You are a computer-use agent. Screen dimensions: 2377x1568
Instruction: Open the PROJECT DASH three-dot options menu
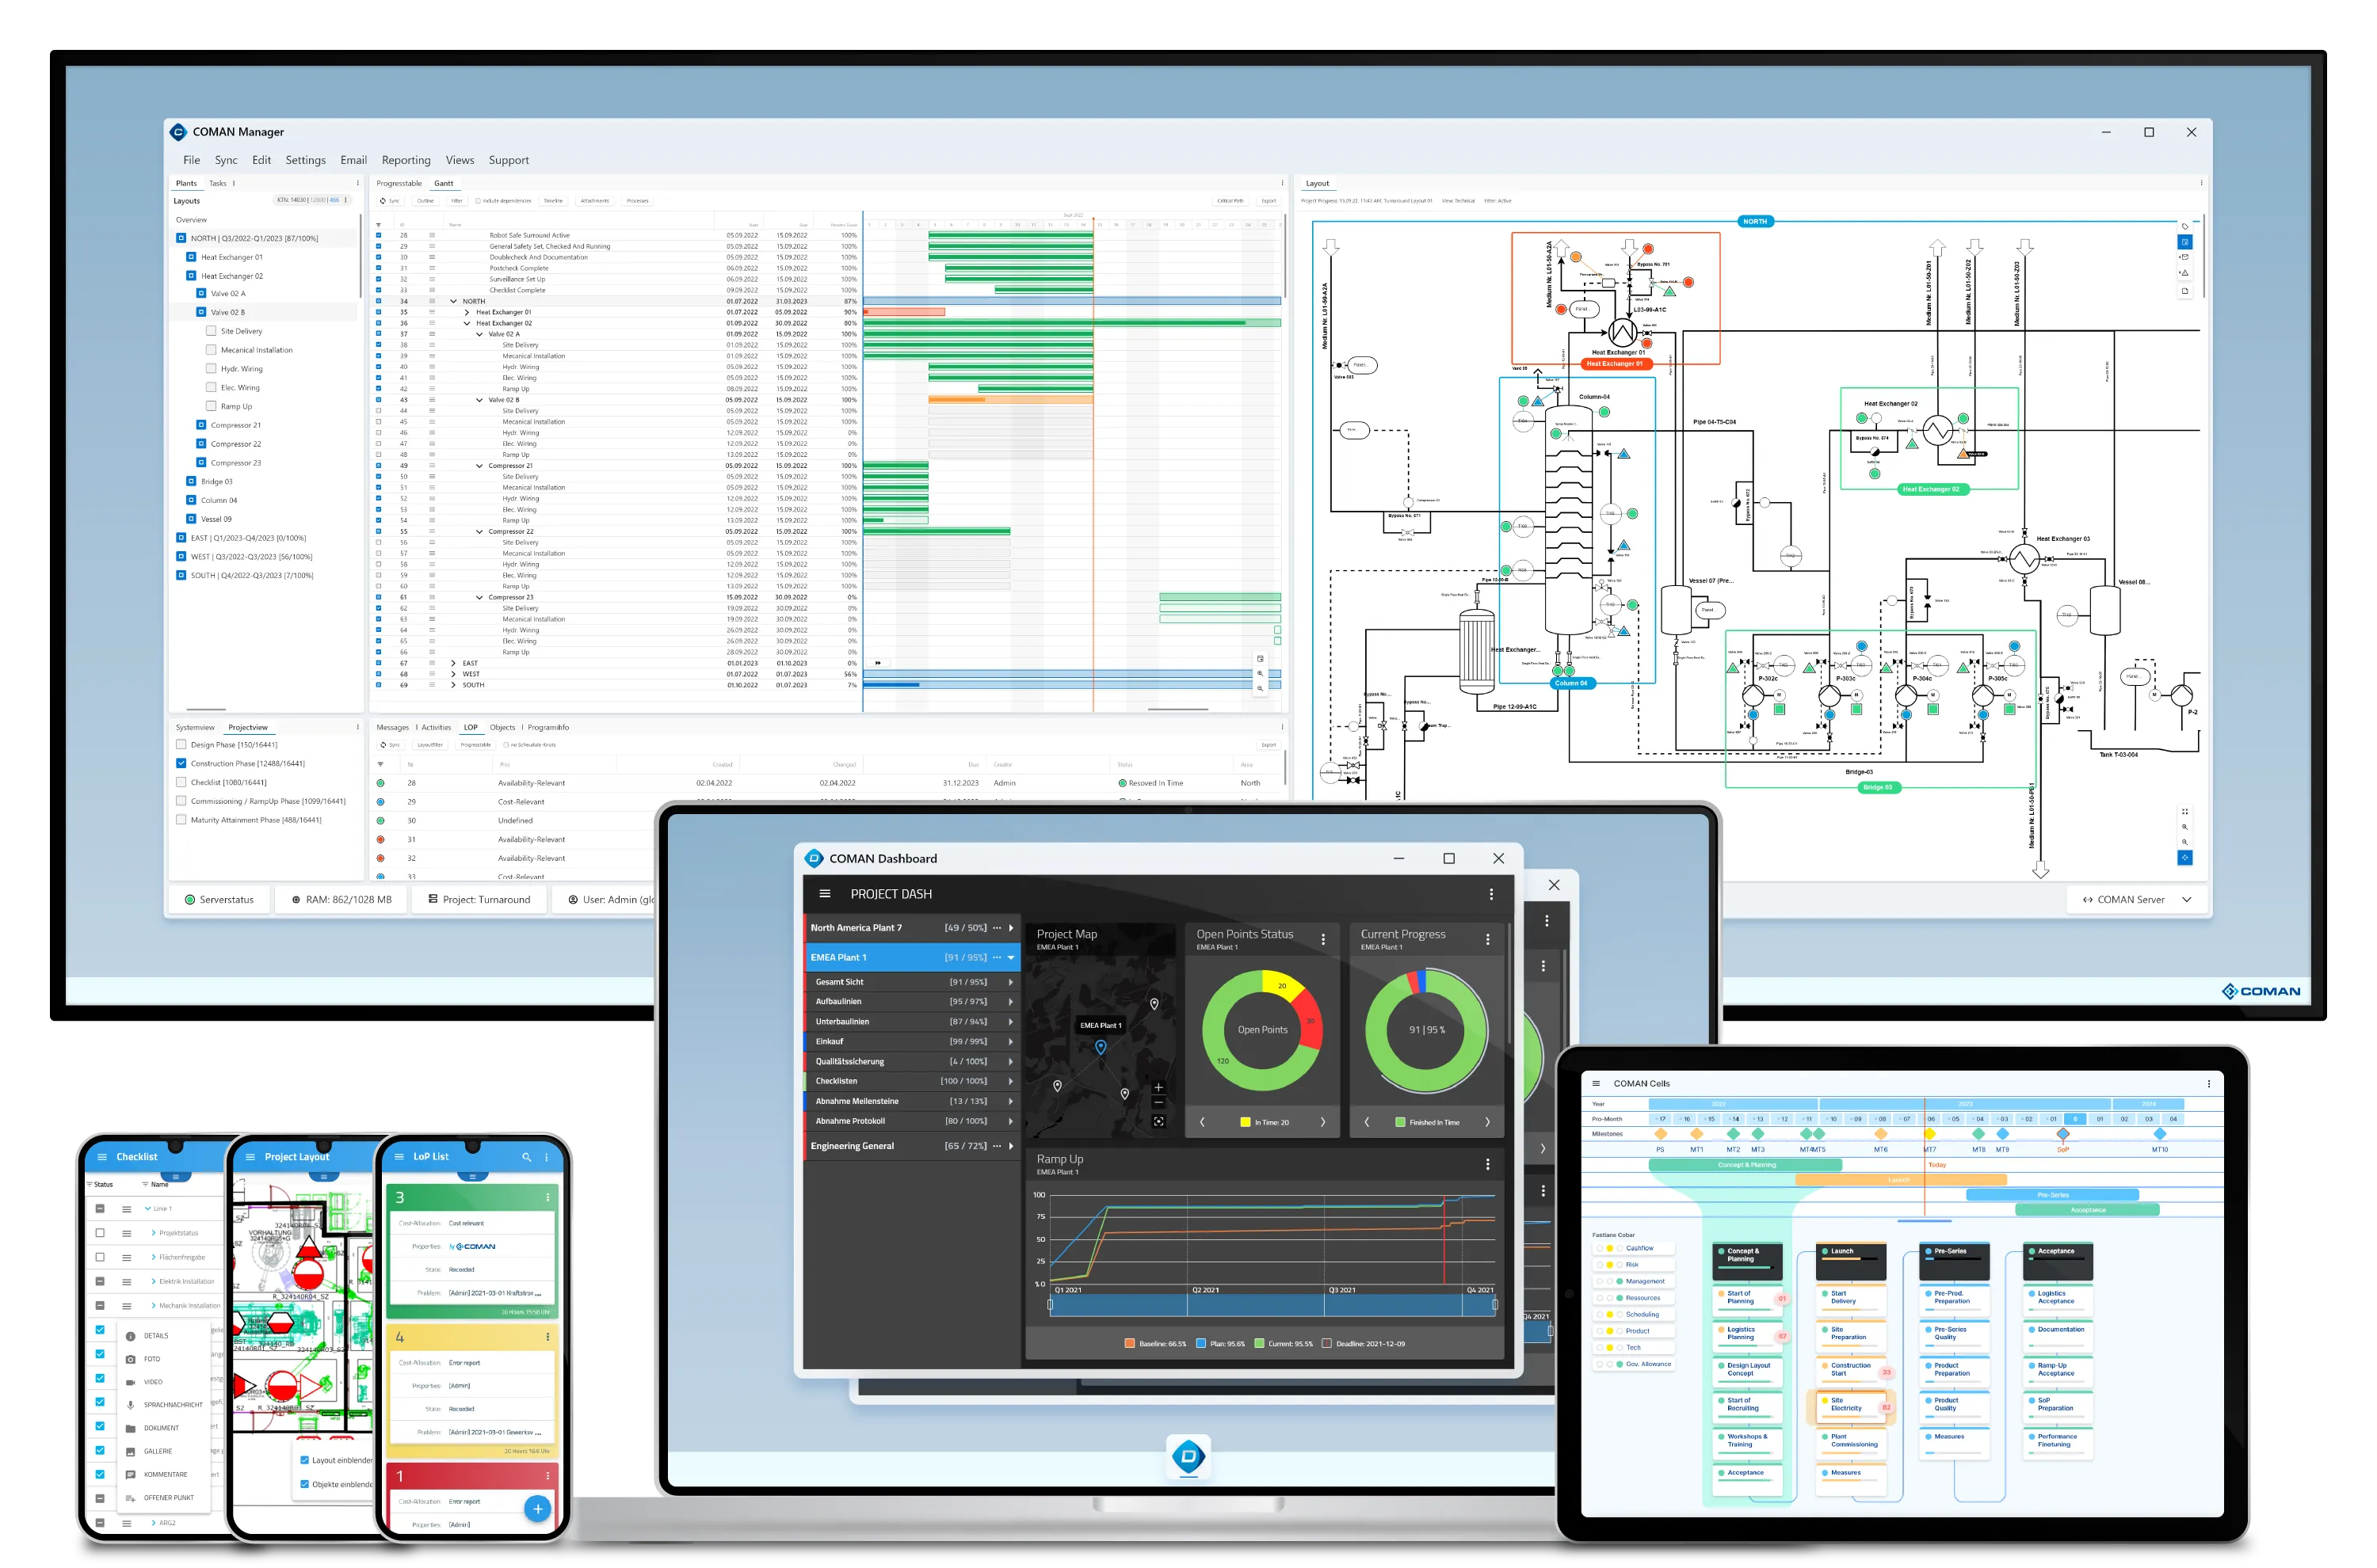(1490, 894)
